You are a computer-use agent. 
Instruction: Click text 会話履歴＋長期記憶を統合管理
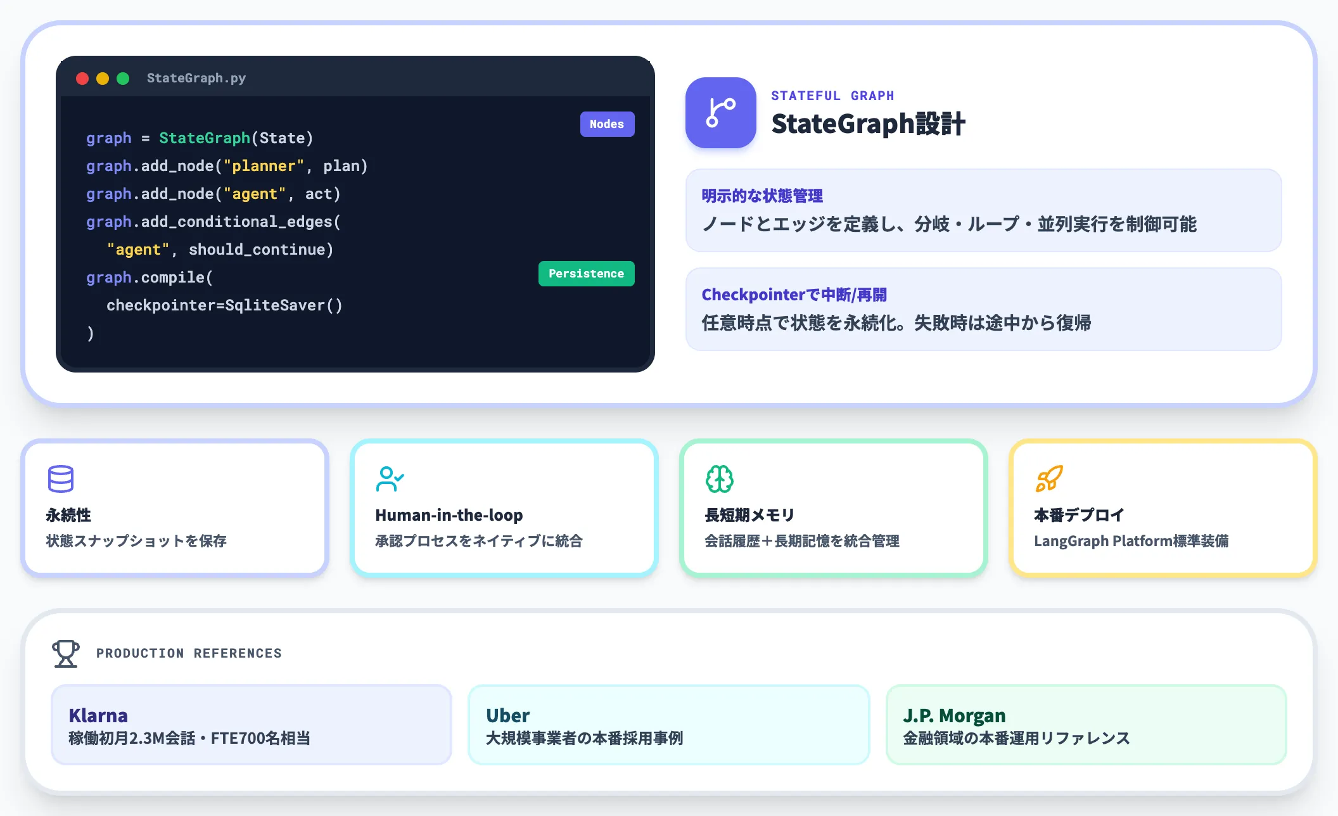(802, 541)
